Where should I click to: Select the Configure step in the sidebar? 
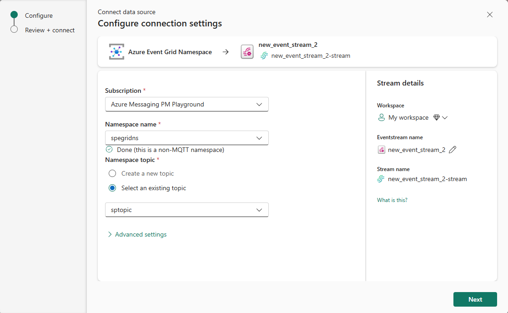tap(40, 15)
